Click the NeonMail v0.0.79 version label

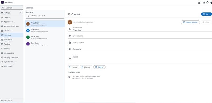(6, 101)
